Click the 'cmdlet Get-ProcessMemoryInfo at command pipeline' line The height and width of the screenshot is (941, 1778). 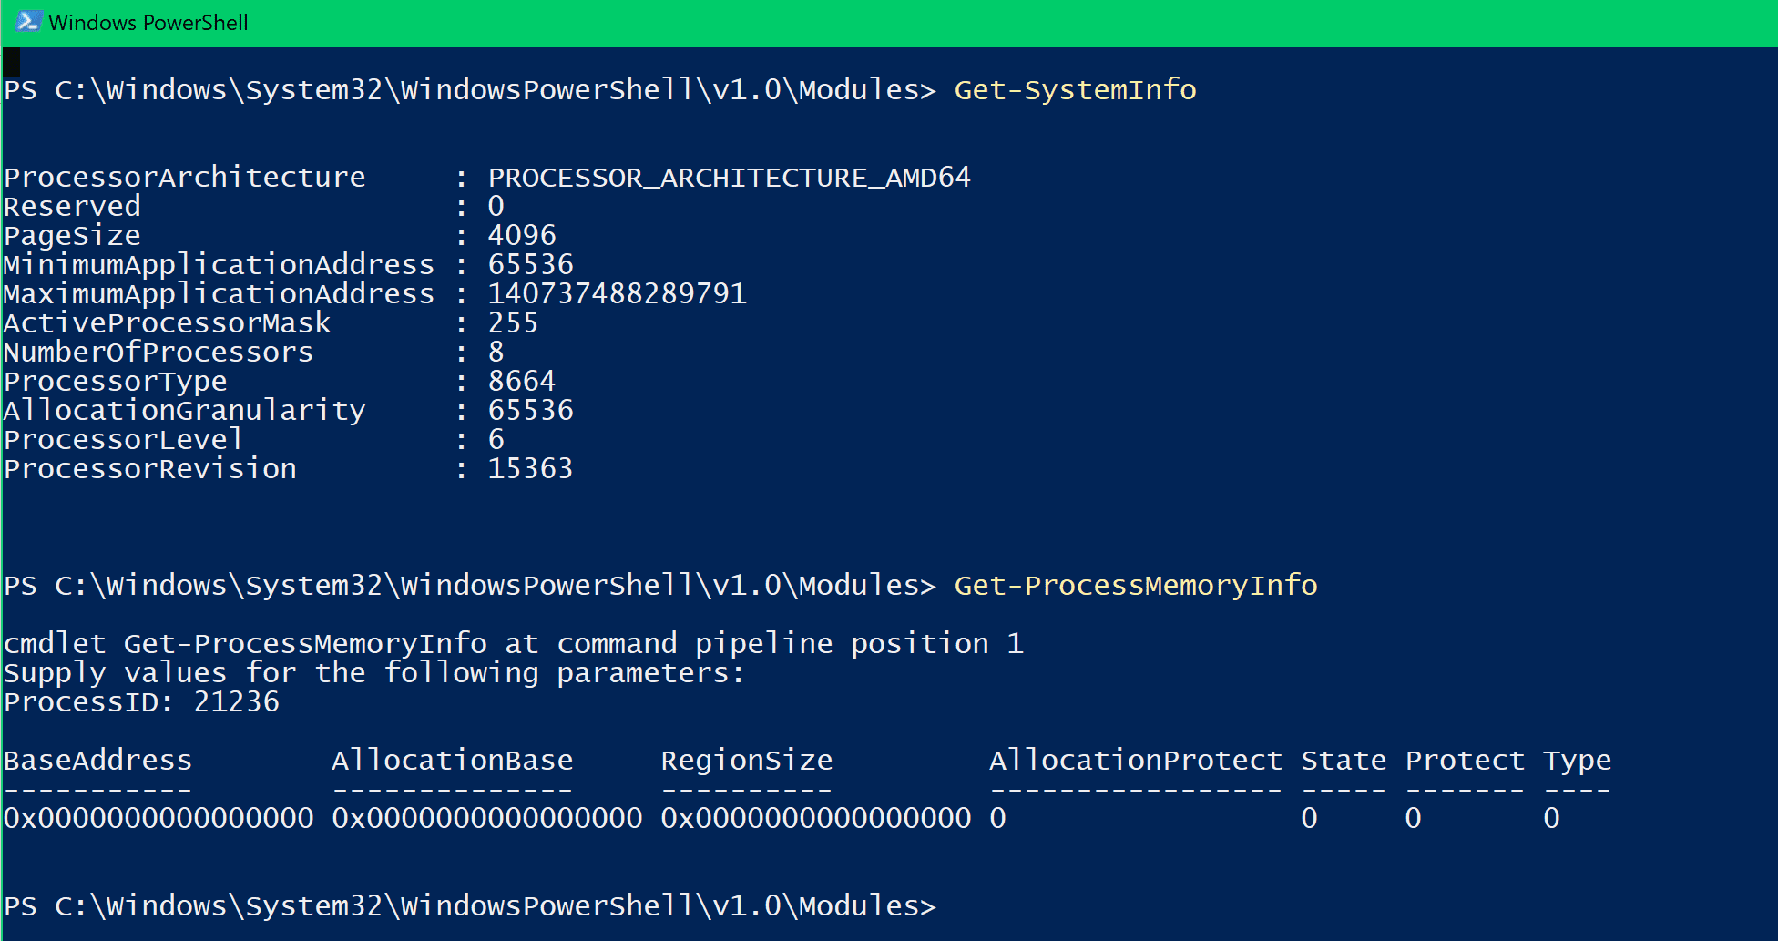pos(514,644)
